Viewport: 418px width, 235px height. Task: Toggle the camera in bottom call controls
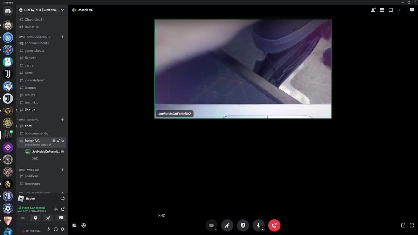click(211, 225)
